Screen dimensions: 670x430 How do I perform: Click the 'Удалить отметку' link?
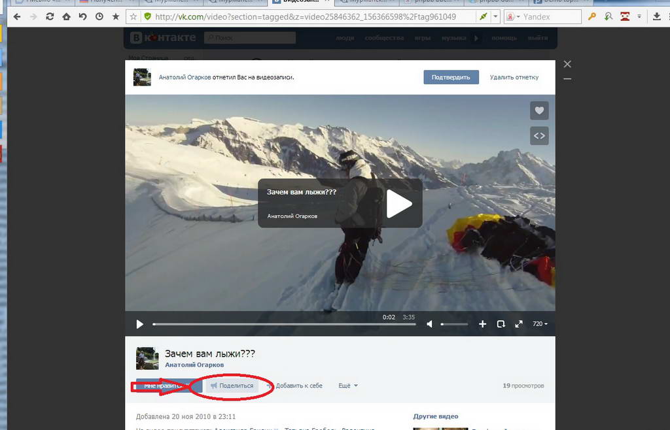coord(514,77)
